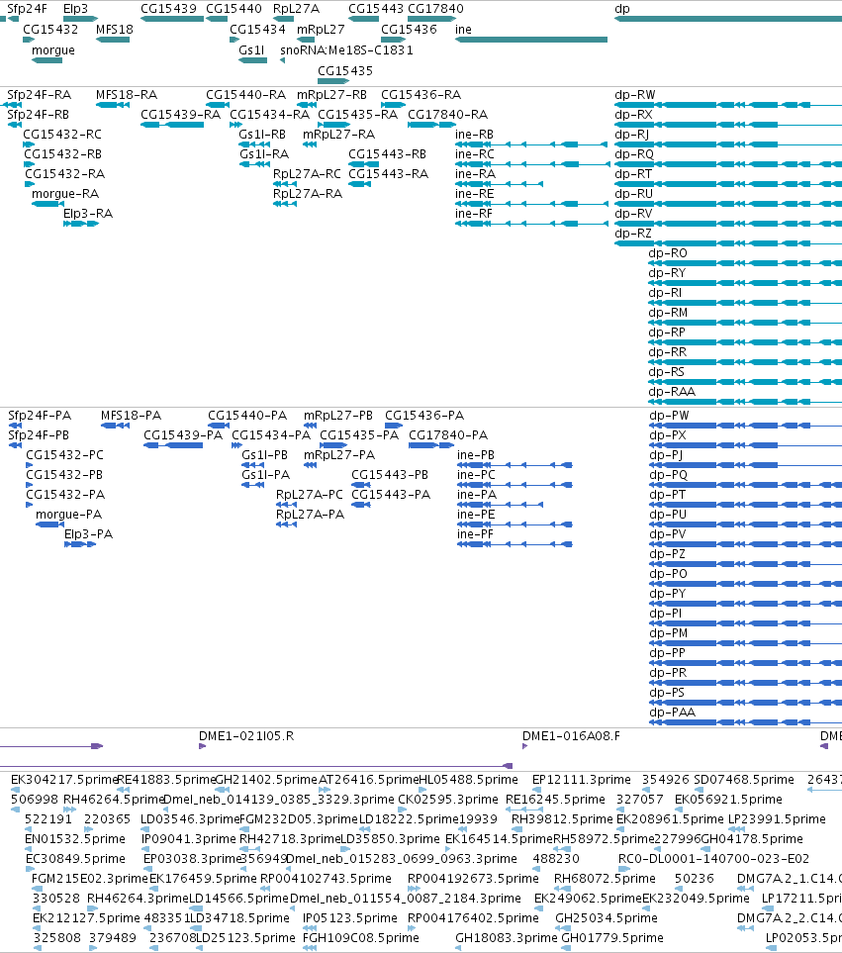The height and width of the screenshot is (953, 842).
Task: Select the dp-PAA protein label
Action: pos(672,713)
